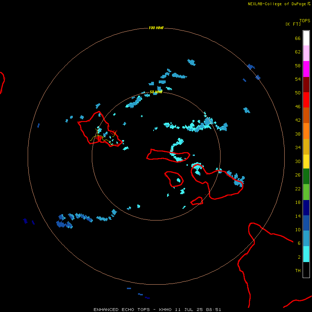
Task: Click the small Kahoolawe island outline
Action: pyautogui.click(x=197, y=201)
